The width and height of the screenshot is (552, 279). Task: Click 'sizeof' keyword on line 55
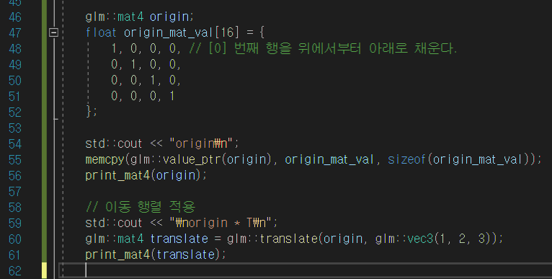click(x=407, y=160)
